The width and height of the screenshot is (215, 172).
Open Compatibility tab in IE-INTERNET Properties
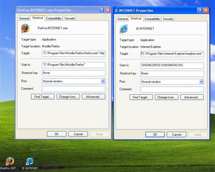click(152, 19)
